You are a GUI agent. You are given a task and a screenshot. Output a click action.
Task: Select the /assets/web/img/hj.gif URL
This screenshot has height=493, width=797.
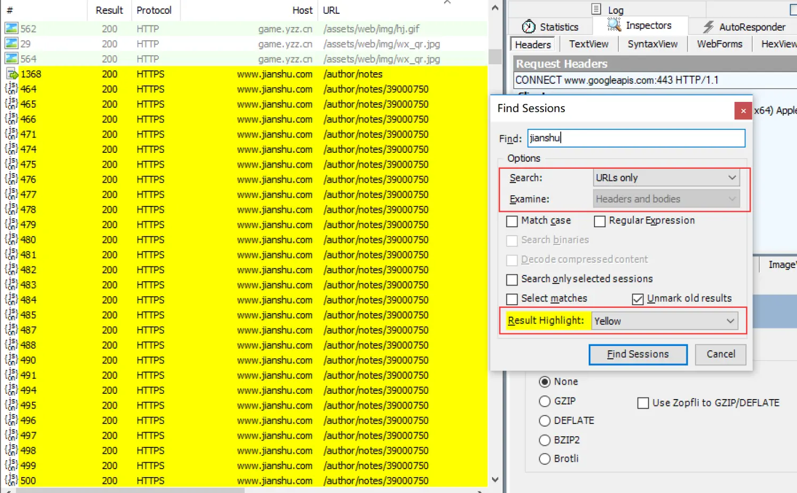click(x=371, y=29)
